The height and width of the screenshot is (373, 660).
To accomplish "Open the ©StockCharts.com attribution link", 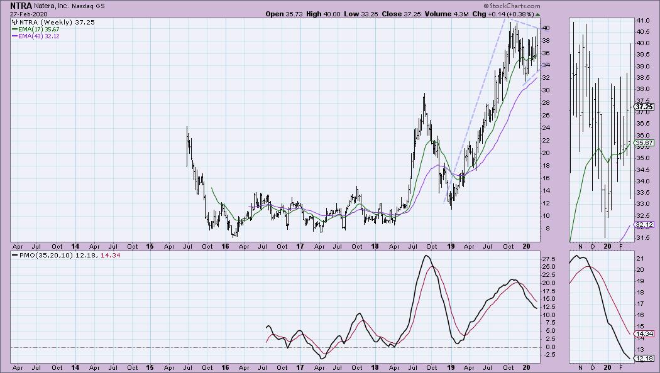I will click(x=512, y=6).
